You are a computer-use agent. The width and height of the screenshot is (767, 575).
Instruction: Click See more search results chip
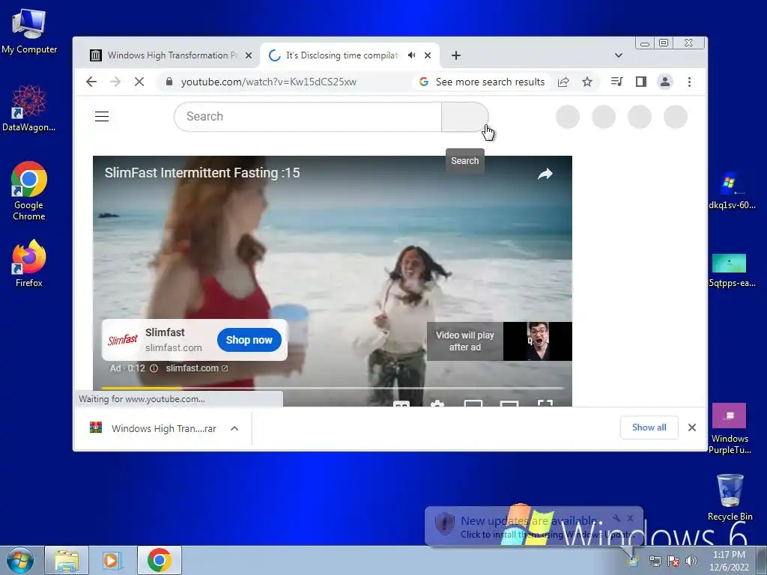(483, 82)
